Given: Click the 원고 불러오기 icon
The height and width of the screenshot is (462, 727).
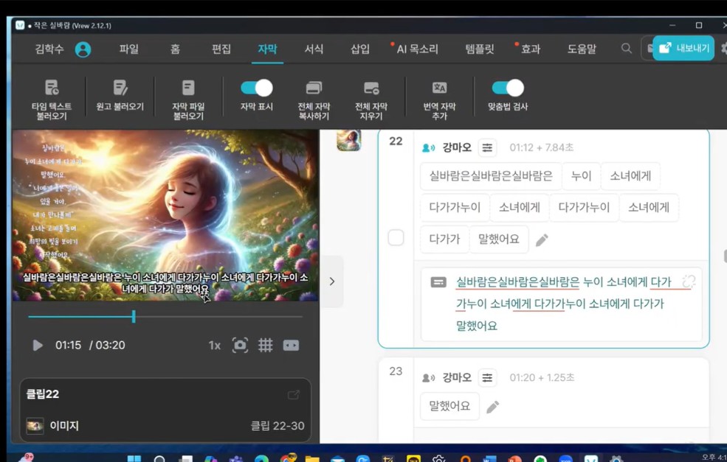Looking at the screenshot, I should [120, 88].
